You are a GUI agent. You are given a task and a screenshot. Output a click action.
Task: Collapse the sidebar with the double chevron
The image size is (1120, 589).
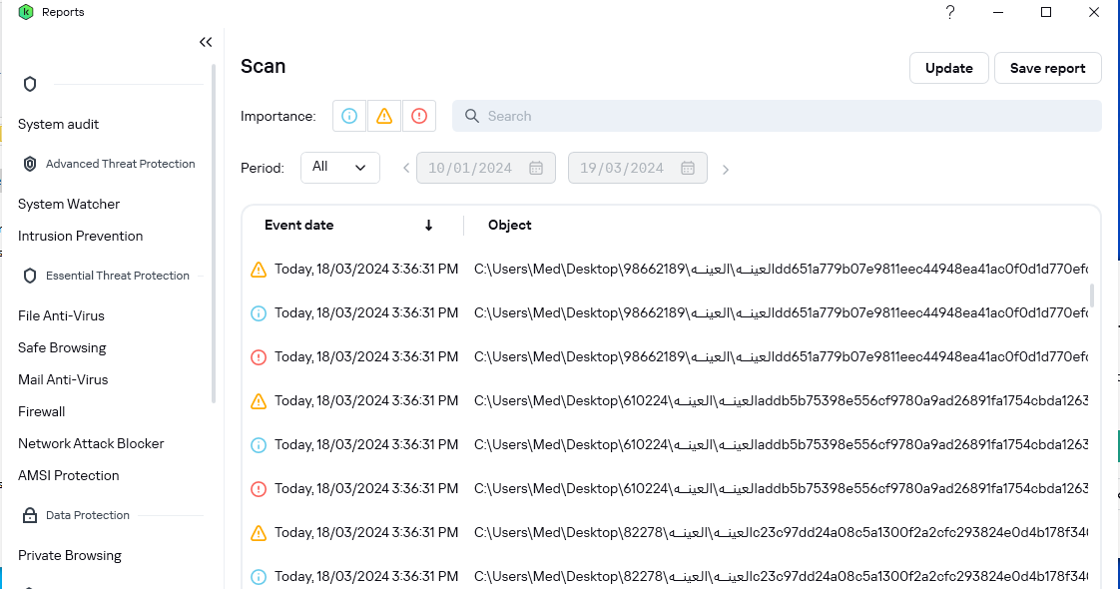(206, 42)
